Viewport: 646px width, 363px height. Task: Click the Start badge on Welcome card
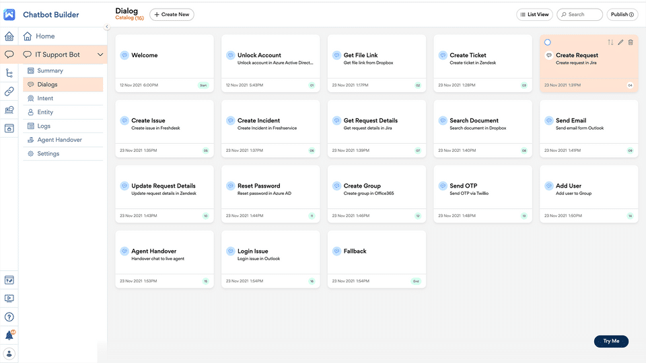coord(203,85)
